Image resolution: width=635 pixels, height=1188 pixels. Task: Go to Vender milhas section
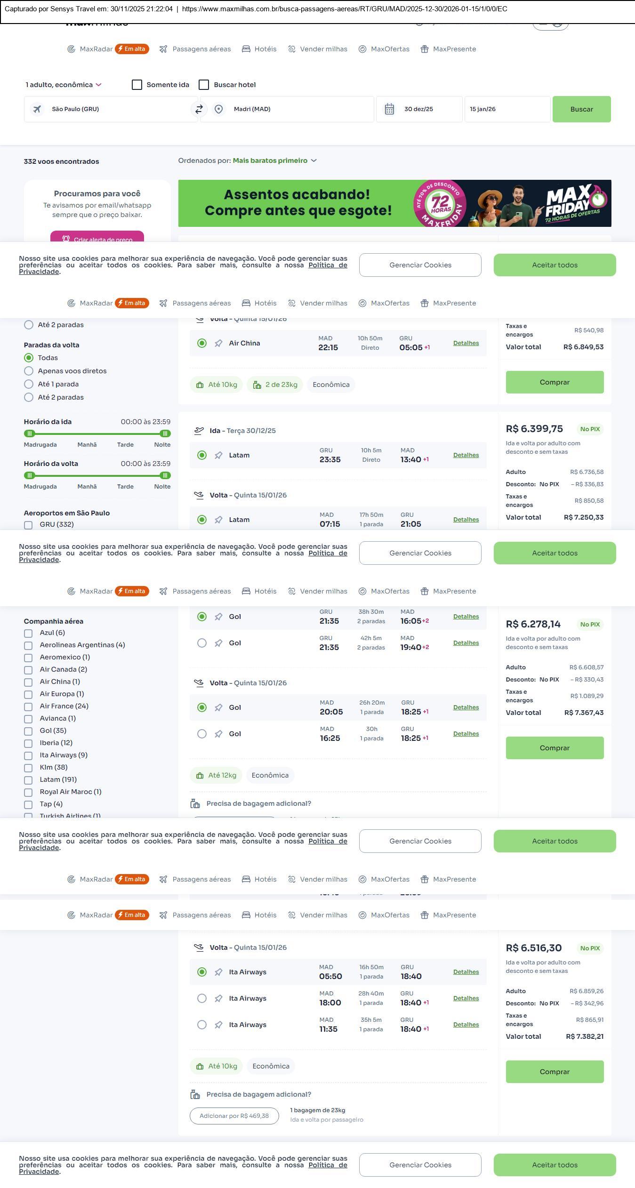pyautogui.click(x=318, y=49)
